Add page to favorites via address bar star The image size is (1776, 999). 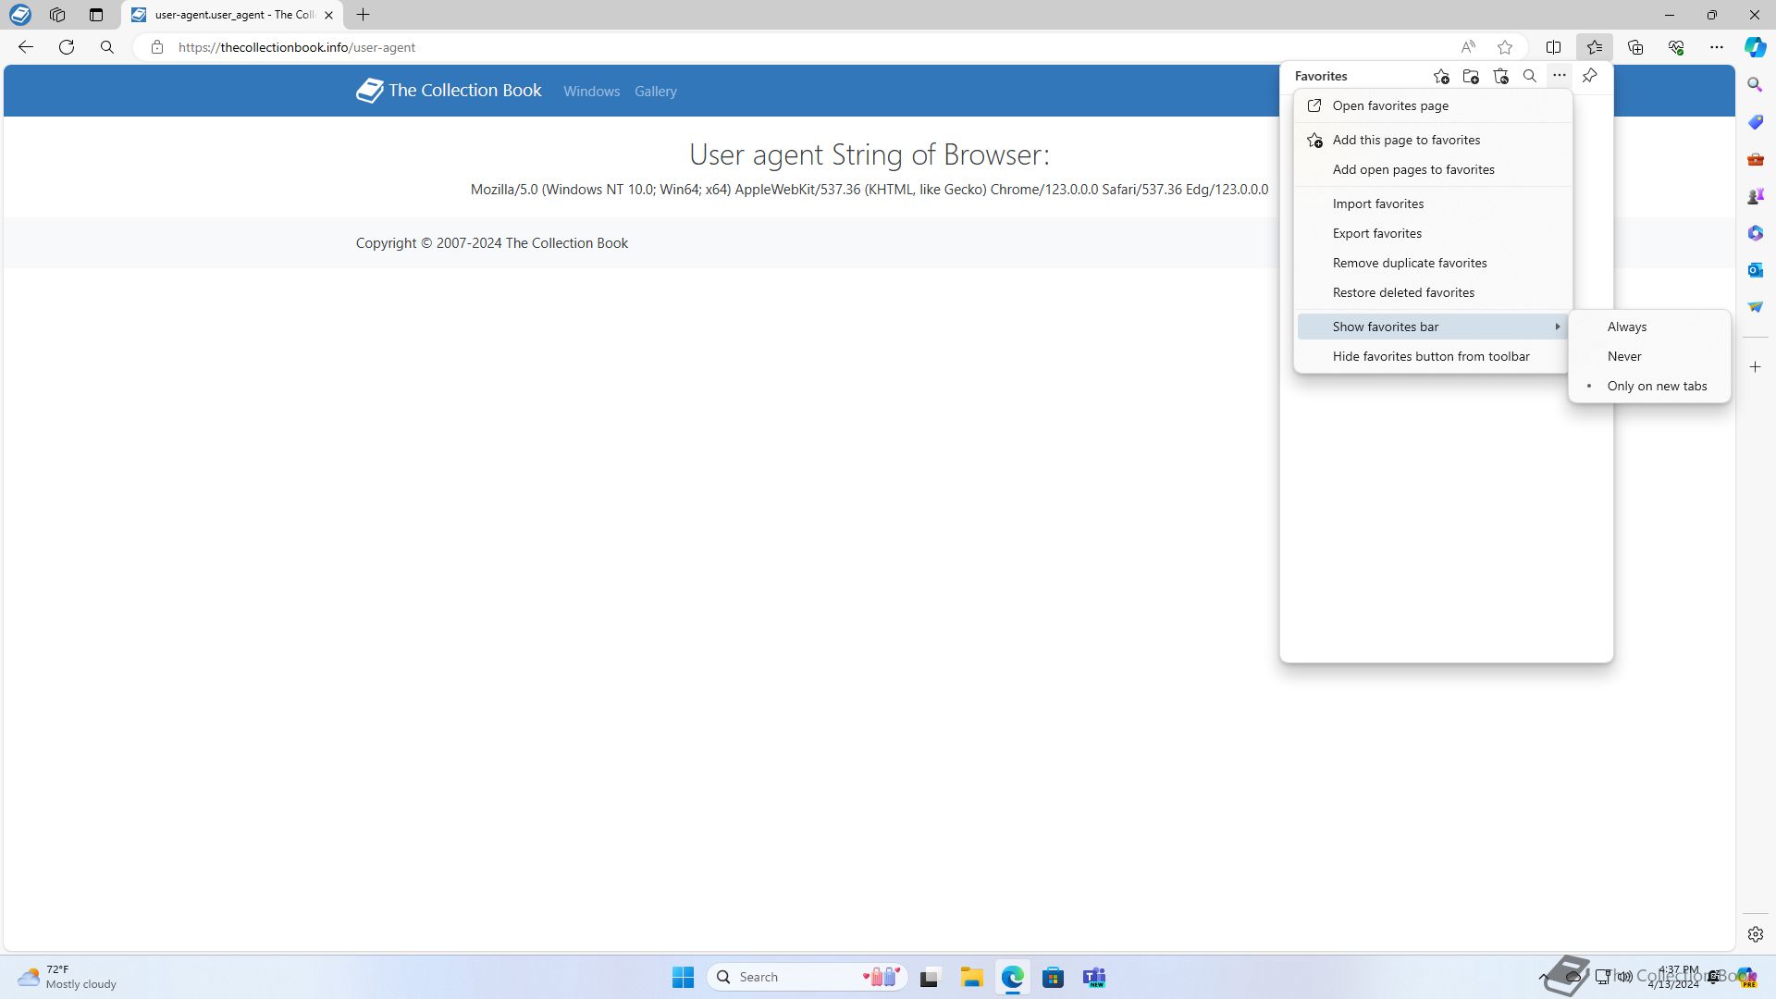pyautogui.click(x=1505, y=47)
